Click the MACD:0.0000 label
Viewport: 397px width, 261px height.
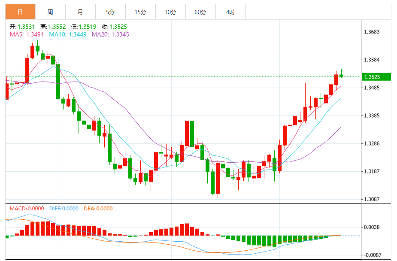point(27,209)
